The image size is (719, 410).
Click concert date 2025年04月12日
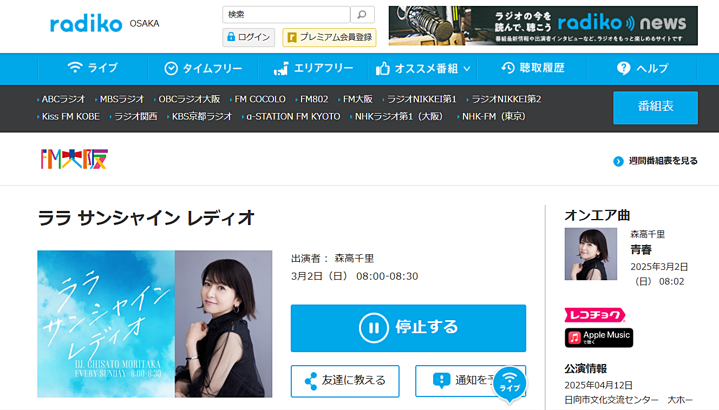(599, 385)
